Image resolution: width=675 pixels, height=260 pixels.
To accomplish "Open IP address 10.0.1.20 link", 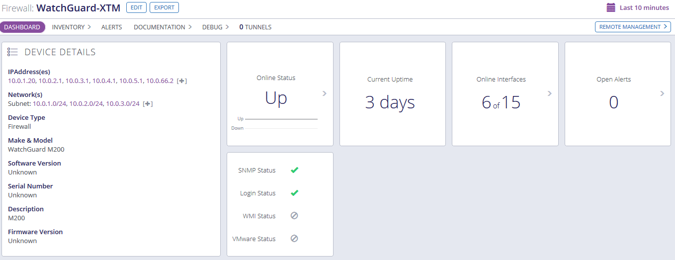I will point(21,81).
